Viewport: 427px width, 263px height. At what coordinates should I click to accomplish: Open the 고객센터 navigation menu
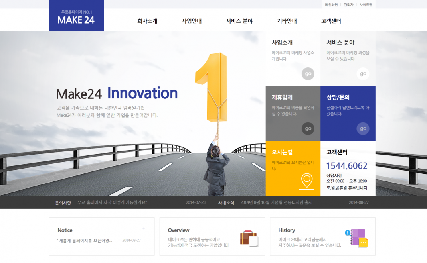331,21
